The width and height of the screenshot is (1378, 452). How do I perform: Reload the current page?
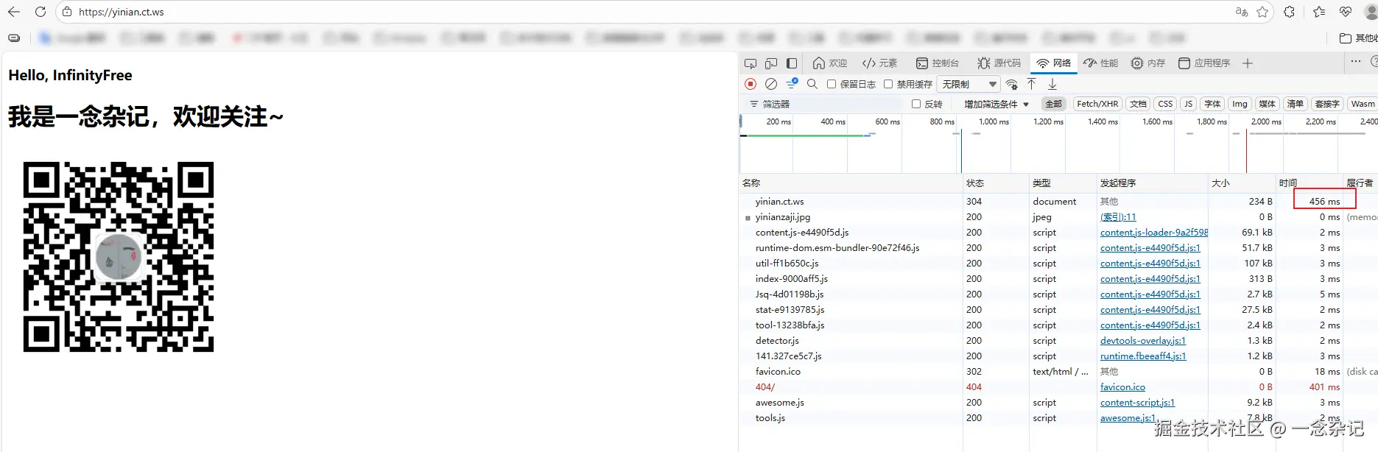tap(41, 12)
